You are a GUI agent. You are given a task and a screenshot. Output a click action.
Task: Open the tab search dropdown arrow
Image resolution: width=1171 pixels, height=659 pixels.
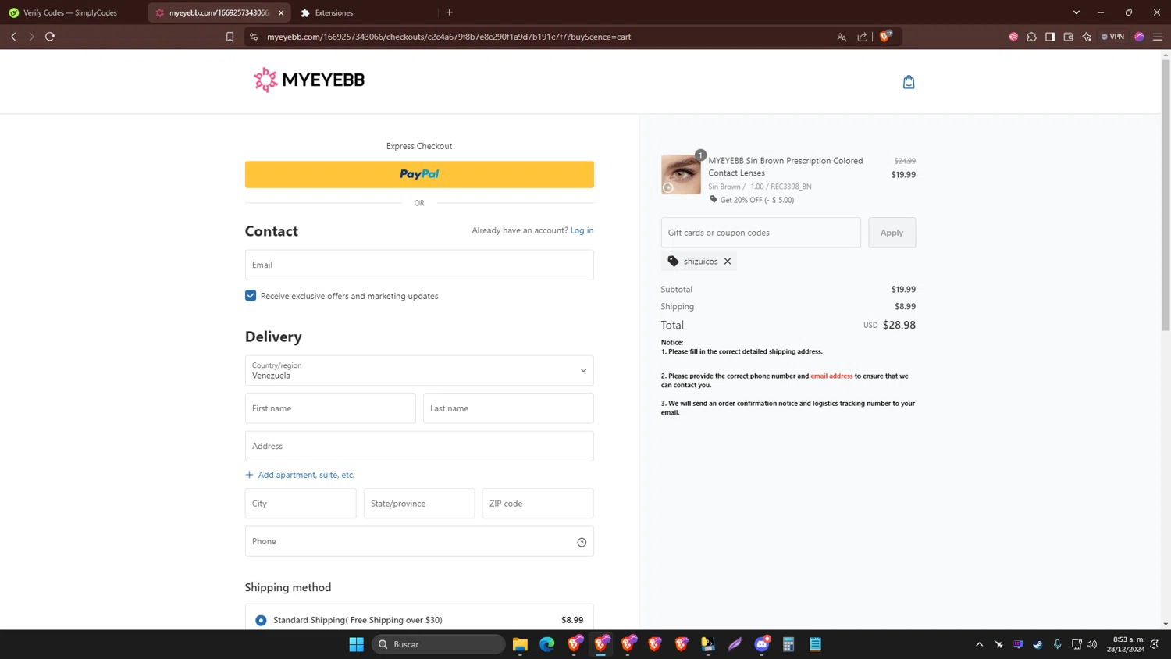(1077, 12)
